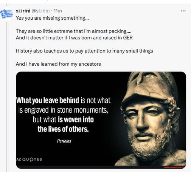Viewport: 191px width, 172px height.
Task: Click the "almost packing" sentence of the tweet
Action: pos(74,31)
